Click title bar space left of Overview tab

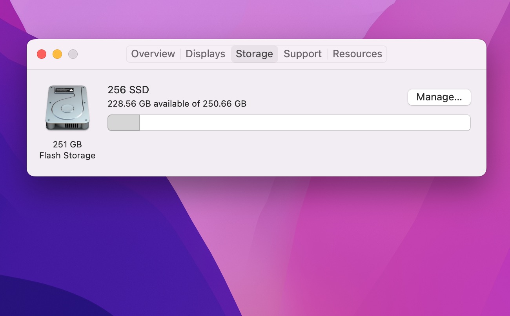102,54
